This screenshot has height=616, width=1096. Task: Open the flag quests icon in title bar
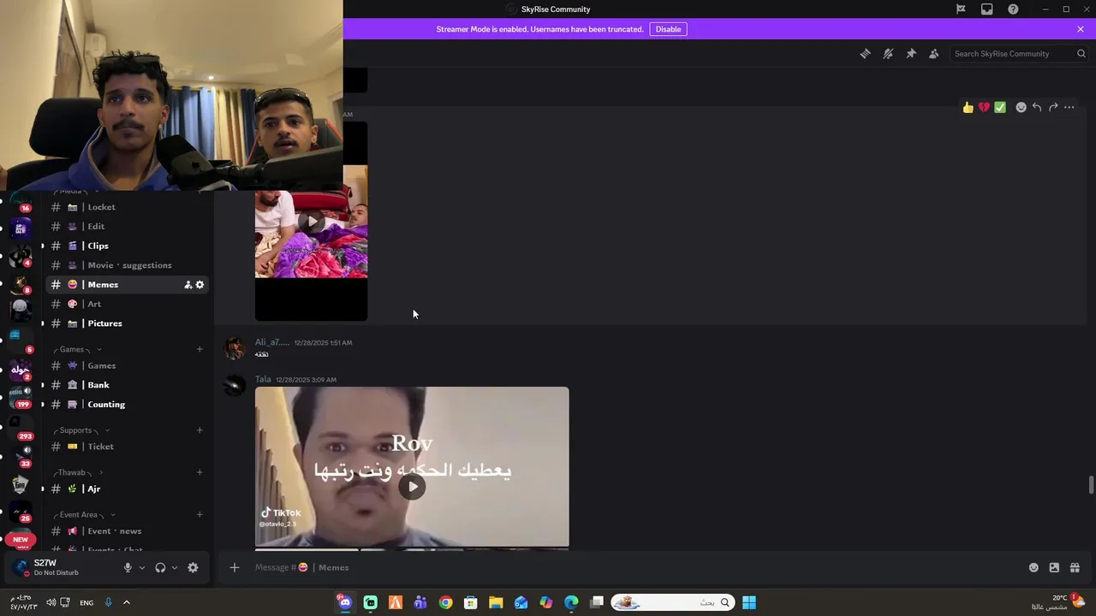tap(961, 9)
